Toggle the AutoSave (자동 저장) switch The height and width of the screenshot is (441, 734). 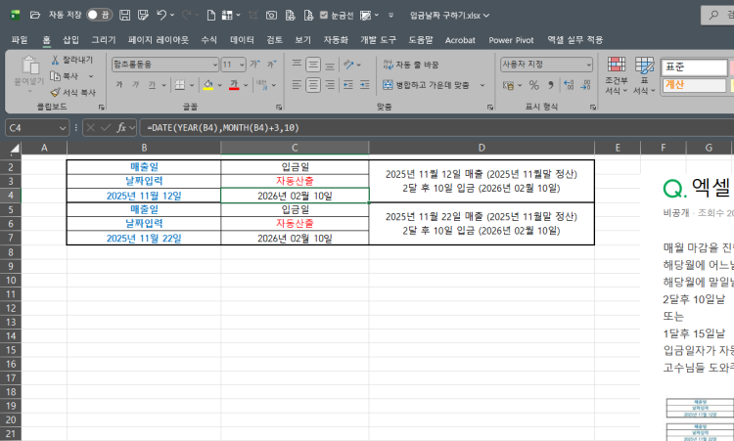[x=99, y=15]
